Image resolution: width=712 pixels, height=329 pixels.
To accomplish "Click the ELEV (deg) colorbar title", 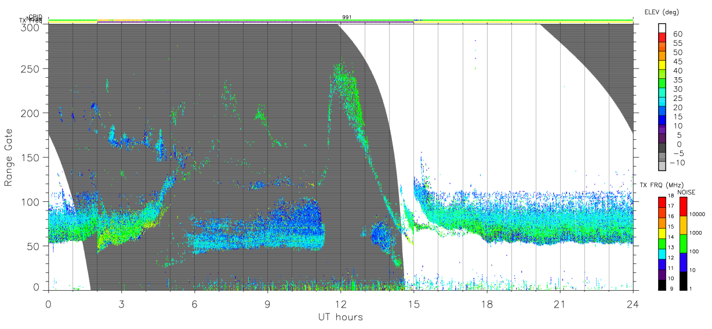I will pos(662,12).
